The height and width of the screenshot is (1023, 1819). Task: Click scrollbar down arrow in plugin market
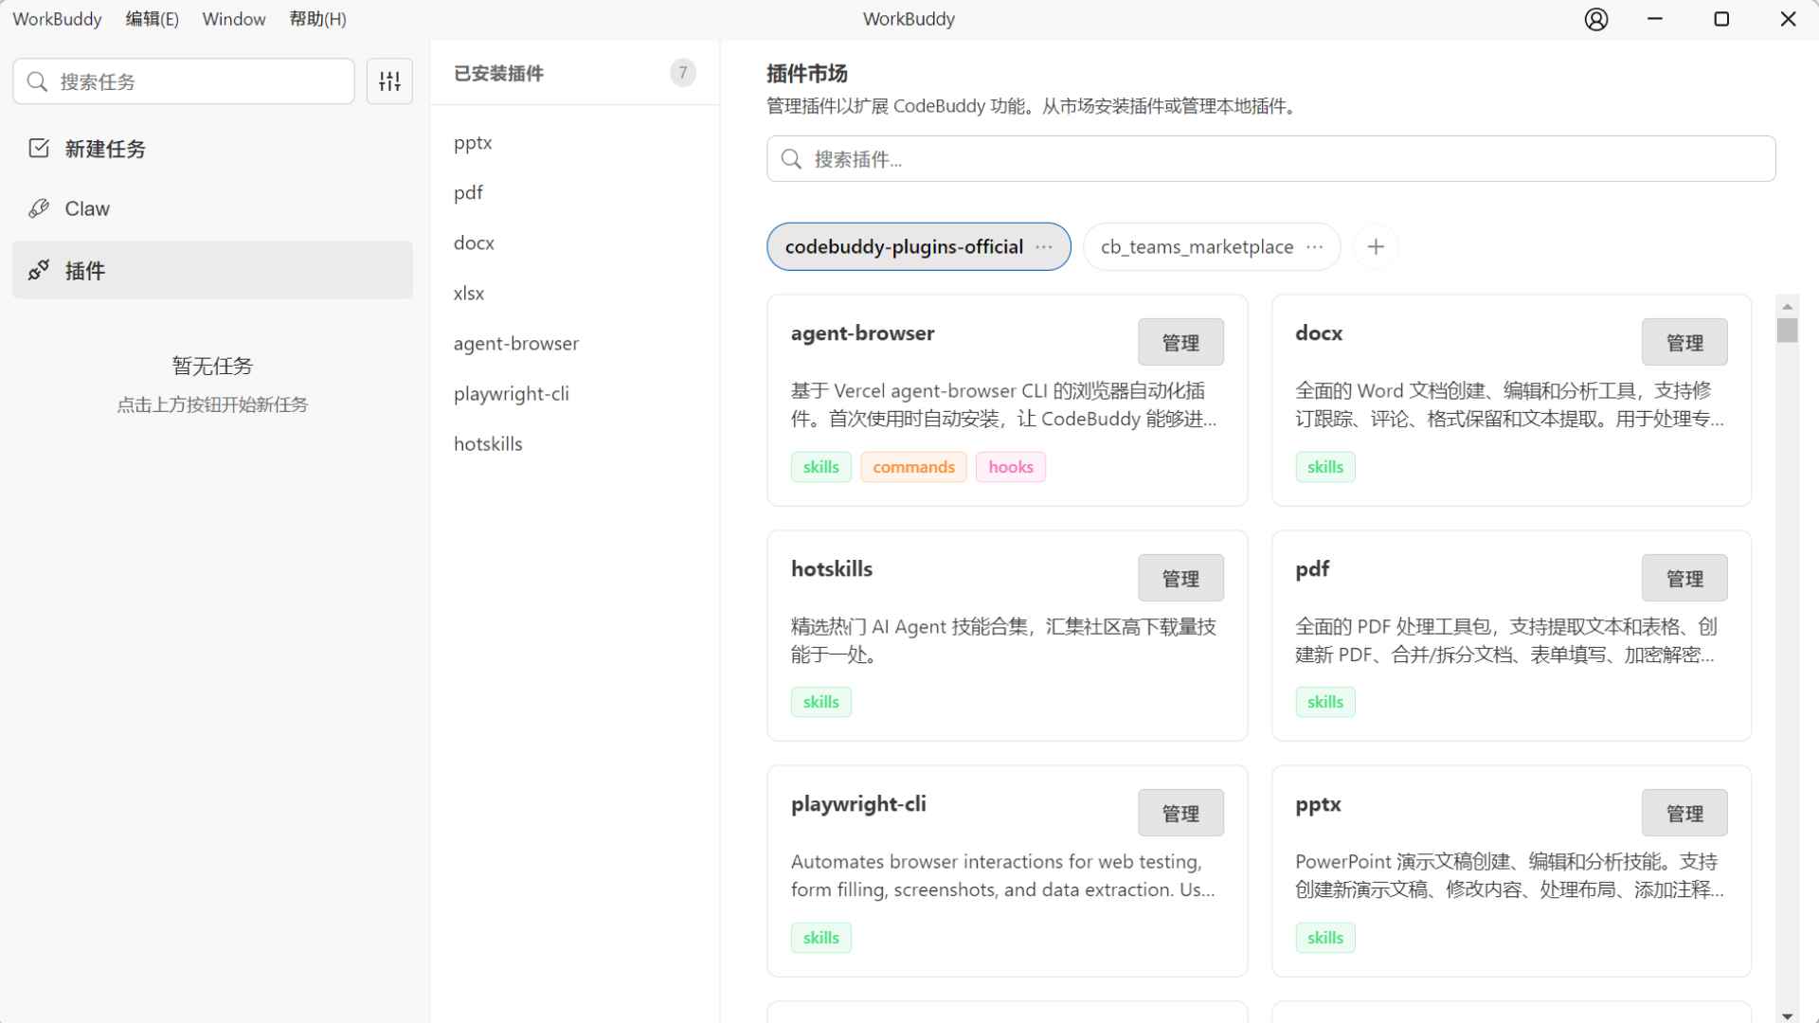(1787, 1015)
